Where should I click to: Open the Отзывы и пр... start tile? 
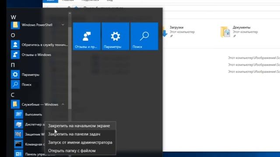point(87,36)
